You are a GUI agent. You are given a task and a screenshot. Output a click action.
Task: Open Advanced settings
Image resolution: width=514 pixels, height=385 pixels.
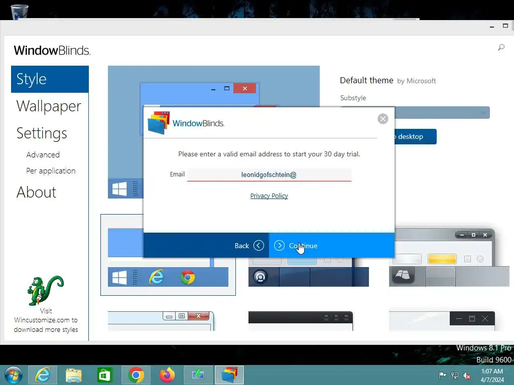click(43, 154)
